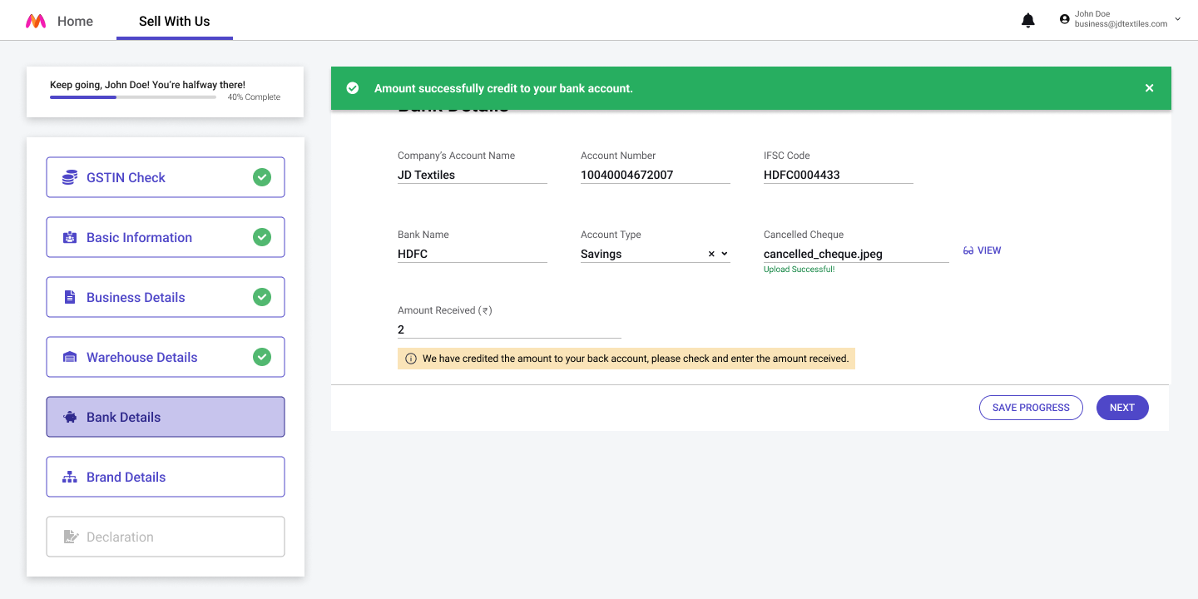Click the user profile avatar icon
The width and height of the screenshot is (1198, 599).
[1065, 19]
